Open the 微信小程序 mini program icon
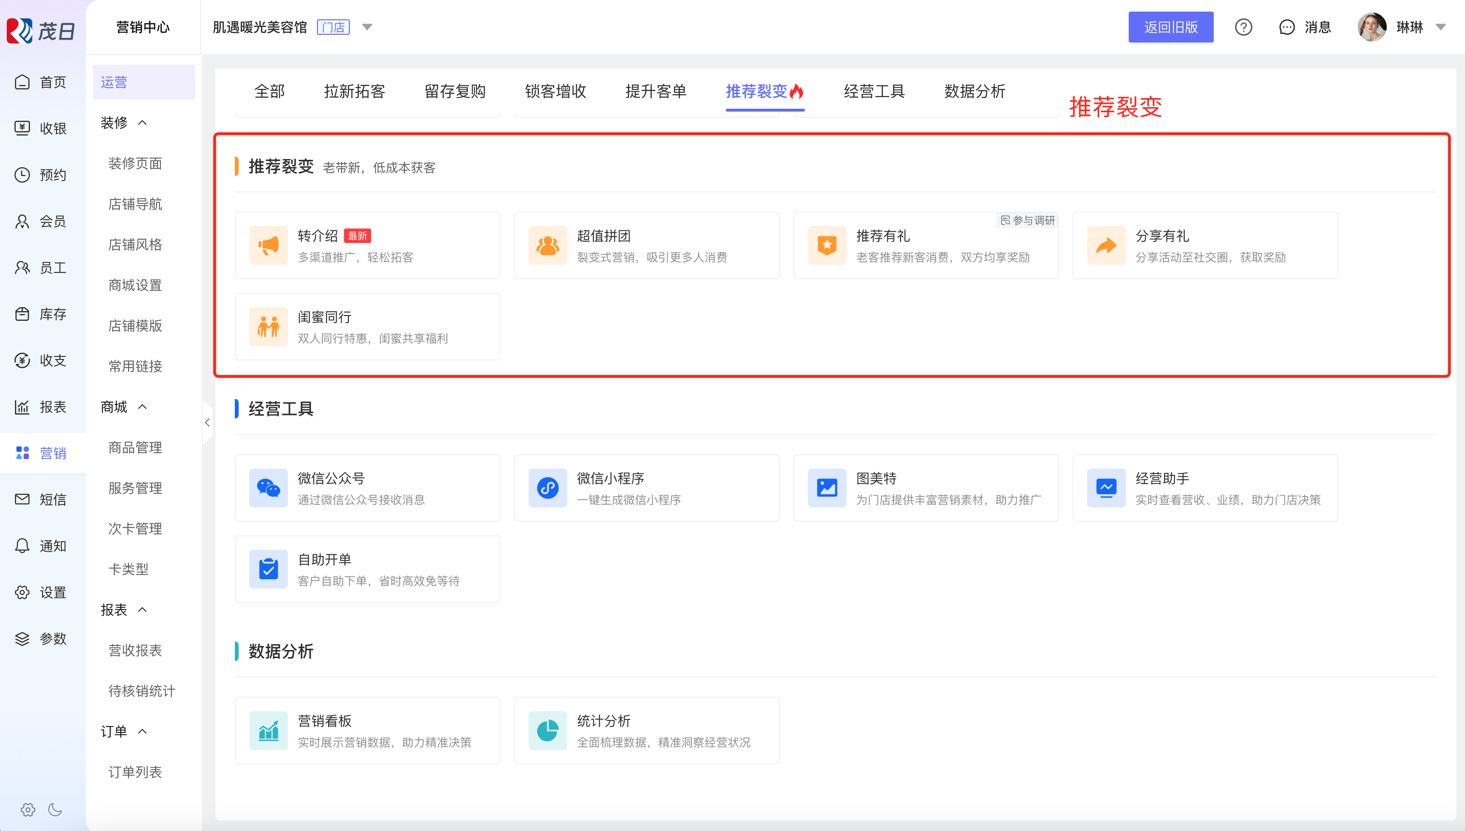1465x831 pixels. coord(547,488)
